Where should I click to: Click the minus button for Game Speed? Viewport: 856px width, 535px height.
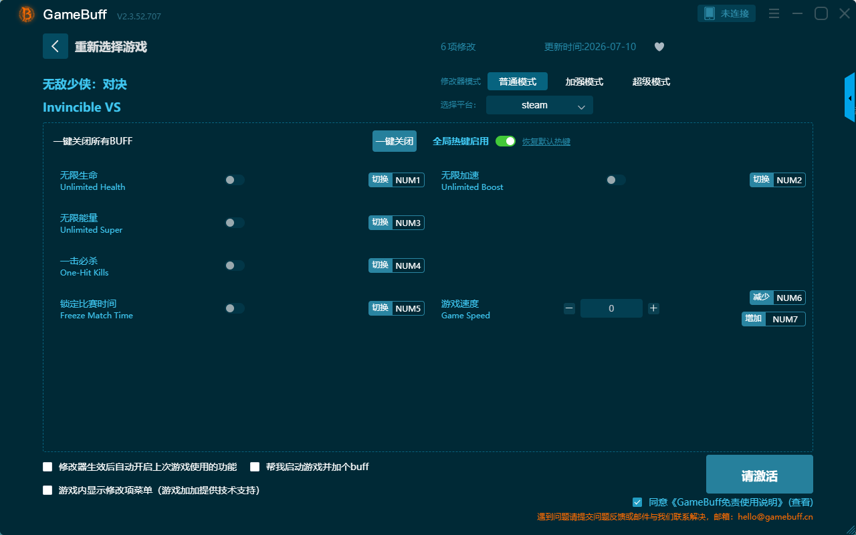(569, 308)
